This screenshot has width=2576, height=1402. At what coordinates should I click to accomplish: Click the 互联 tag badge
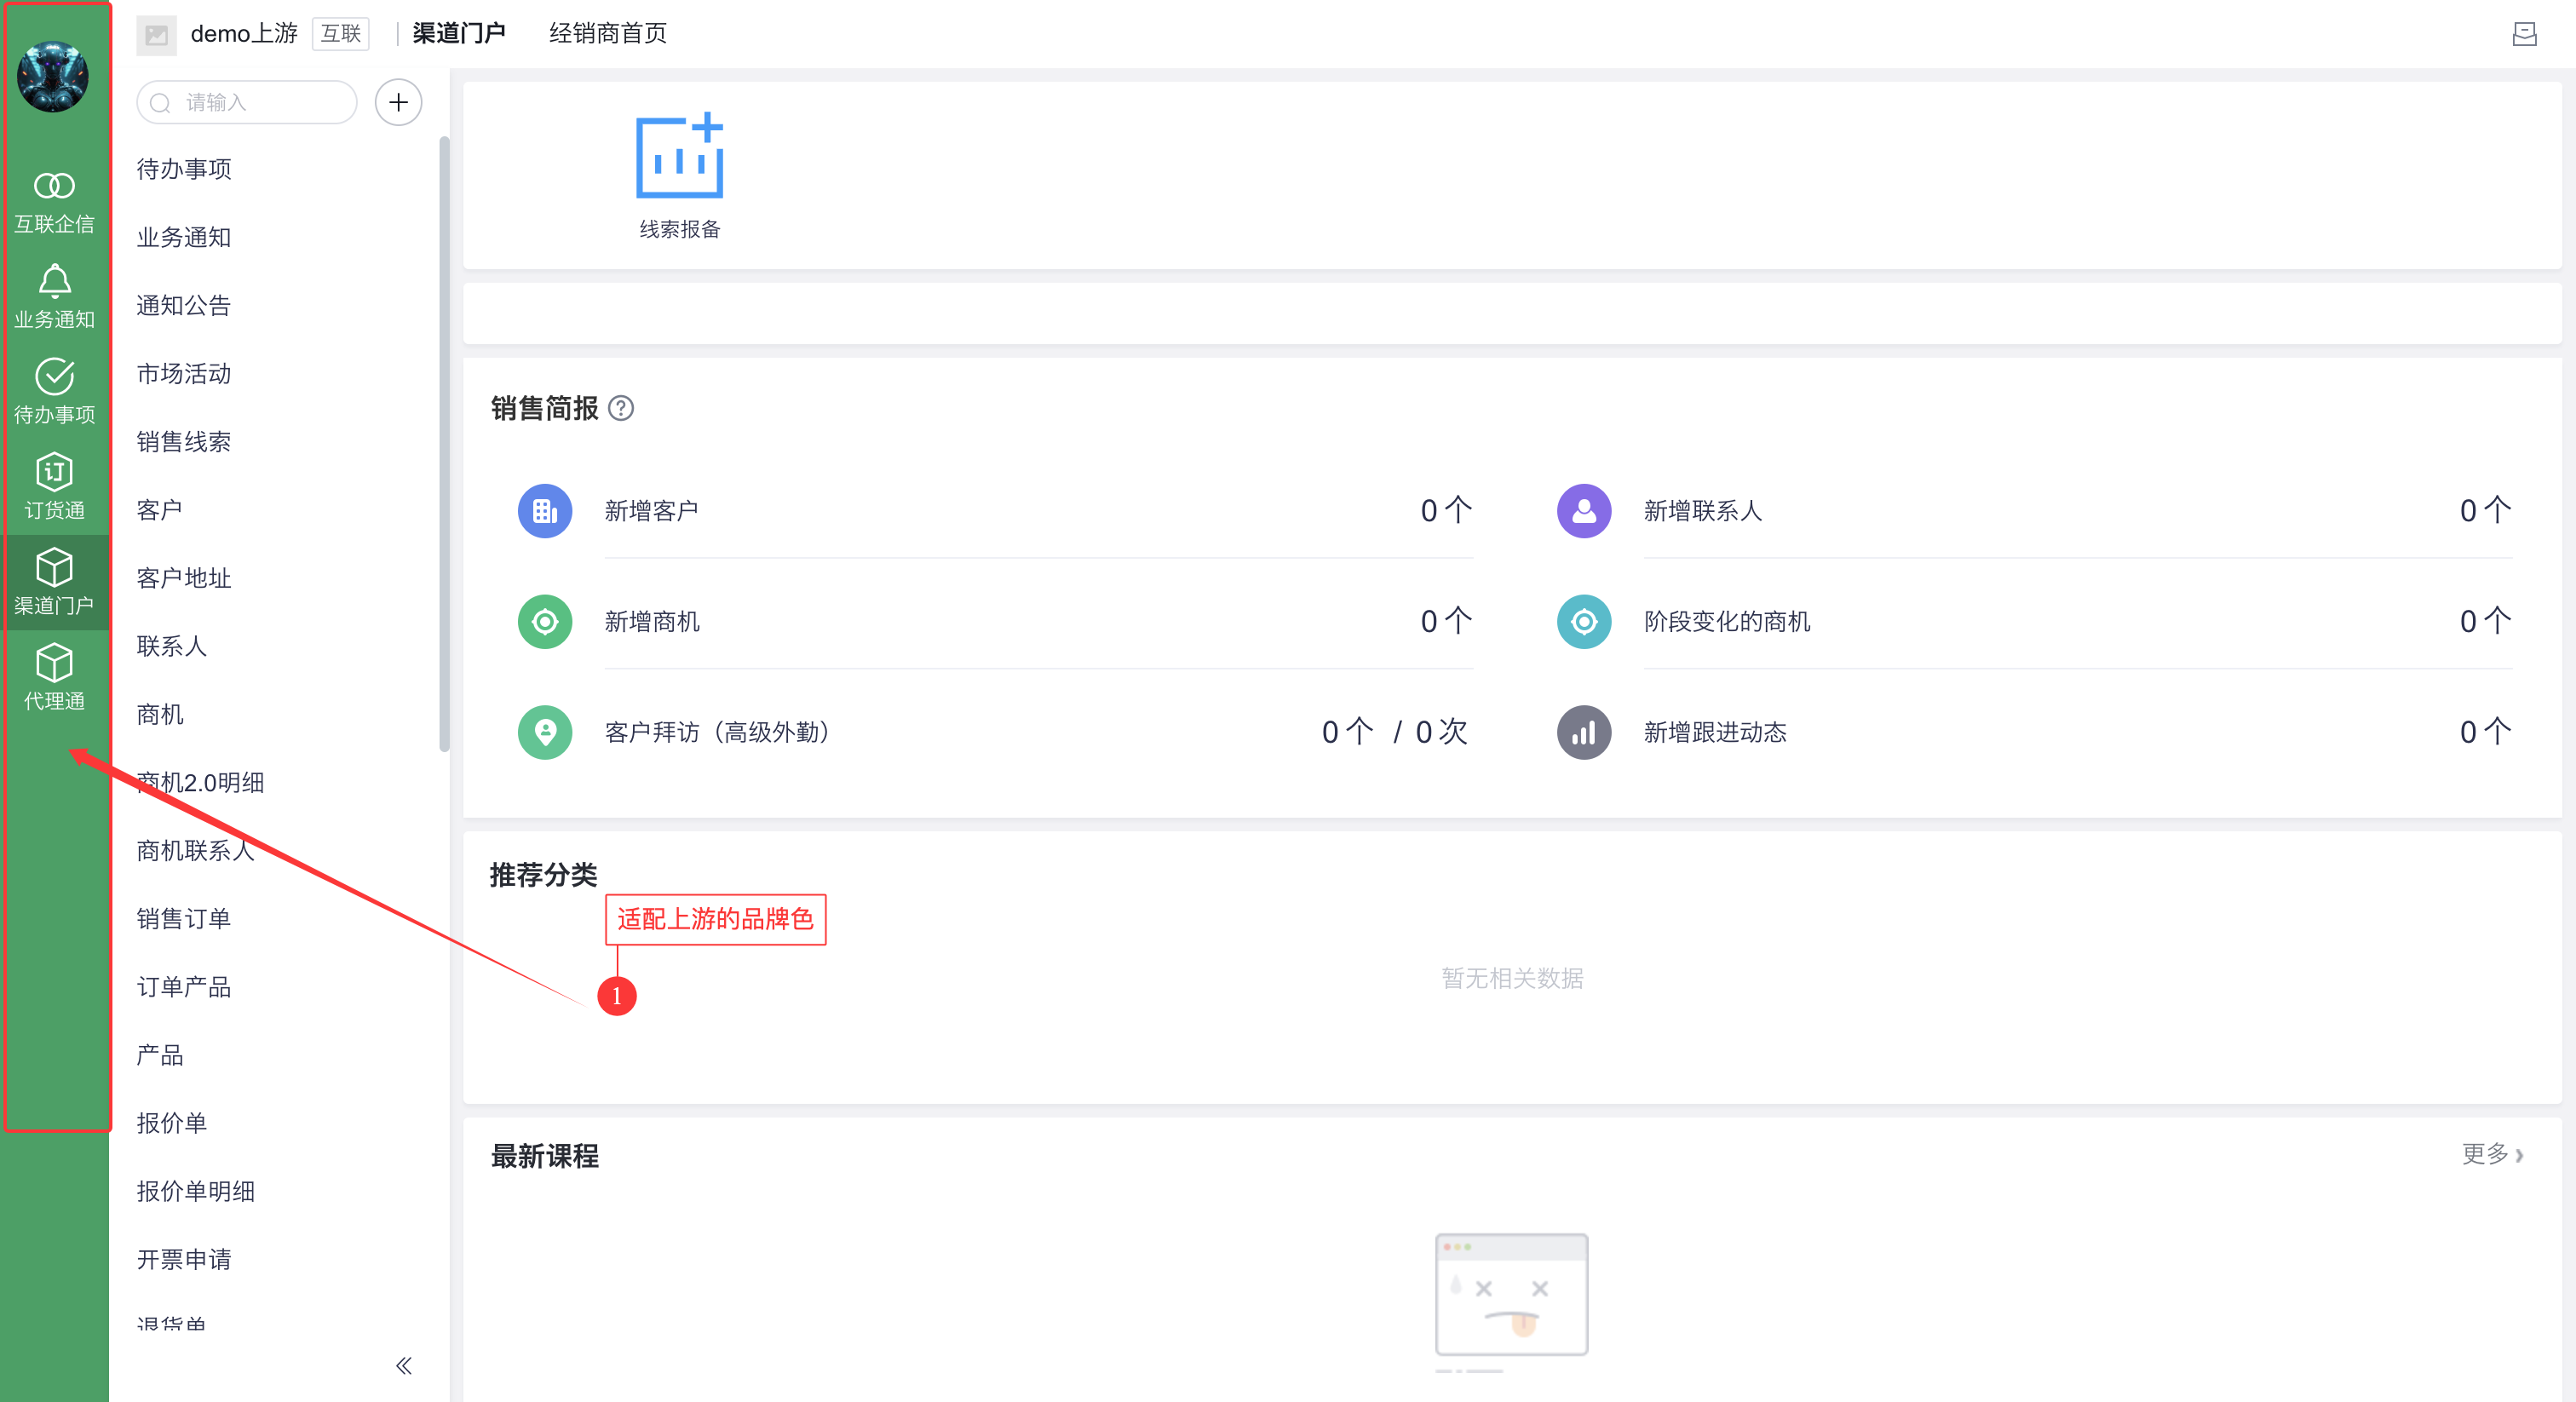click(x=340, y=34)
